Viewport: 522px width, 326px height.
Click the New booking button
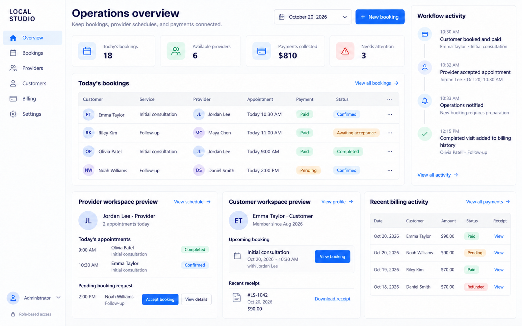tap(380, 17)
